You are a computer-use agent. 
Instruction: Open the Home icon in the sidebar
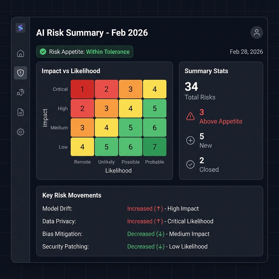[20, 53]
